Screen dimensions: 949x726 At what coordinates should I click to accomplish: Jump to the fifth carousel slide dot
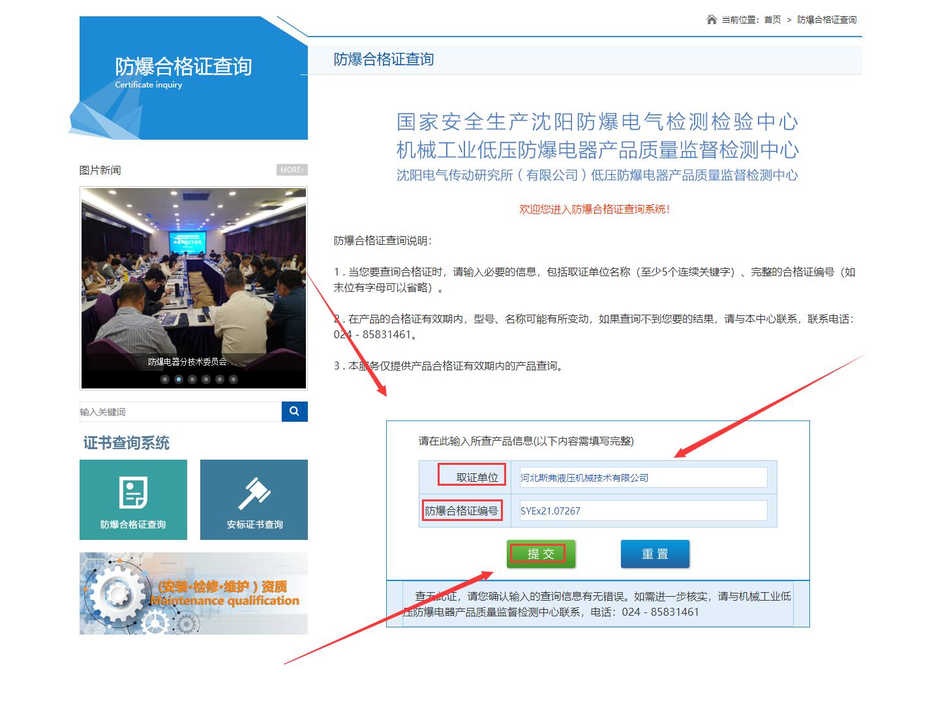pyautogui.click(x=220, y=379)
